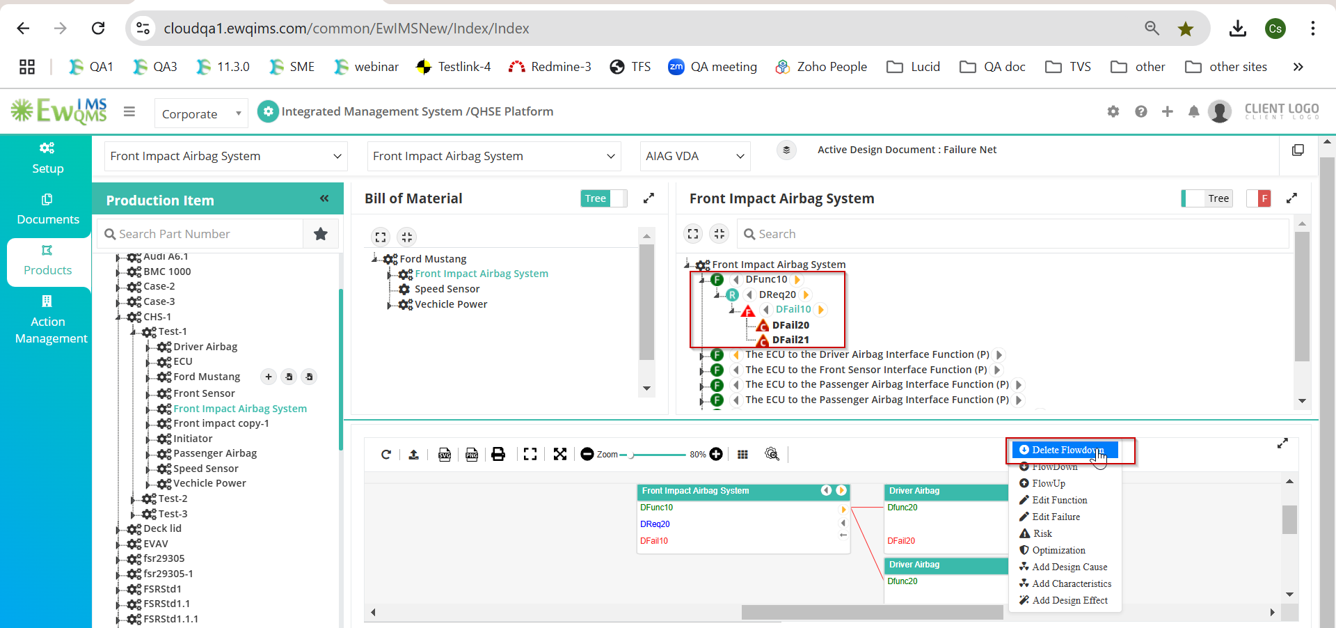Export the diagram as SVG
1336x628 pixels.
[x=445, y=455]
